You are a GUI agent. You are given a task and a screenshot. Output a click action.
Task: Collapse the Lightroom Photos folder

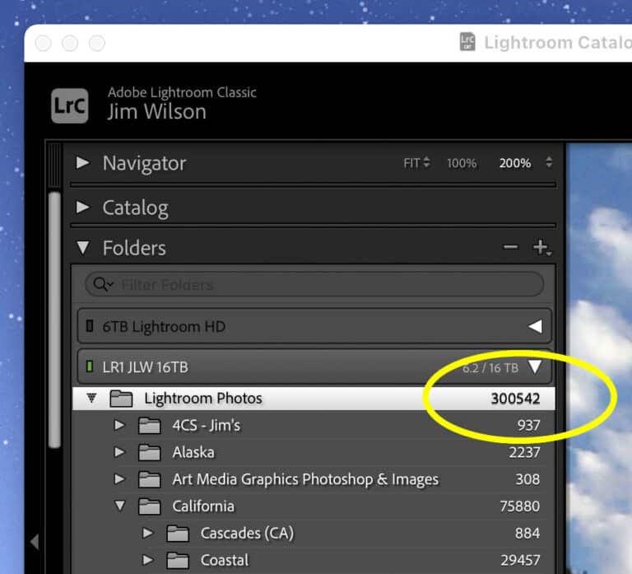[92, 398]
